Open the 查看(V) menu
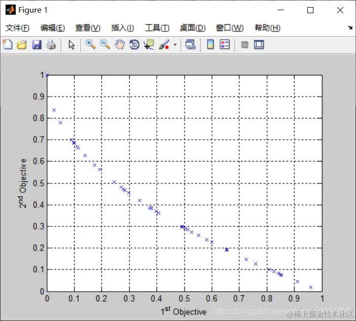356x321 pixels. pyautogui.click(x=88, y=28)
